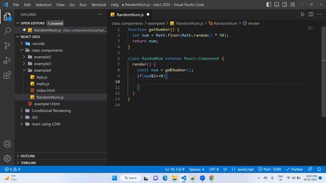Toggle the bottom panel layout icon
The image size is (326, 183).
click(277, 5)
